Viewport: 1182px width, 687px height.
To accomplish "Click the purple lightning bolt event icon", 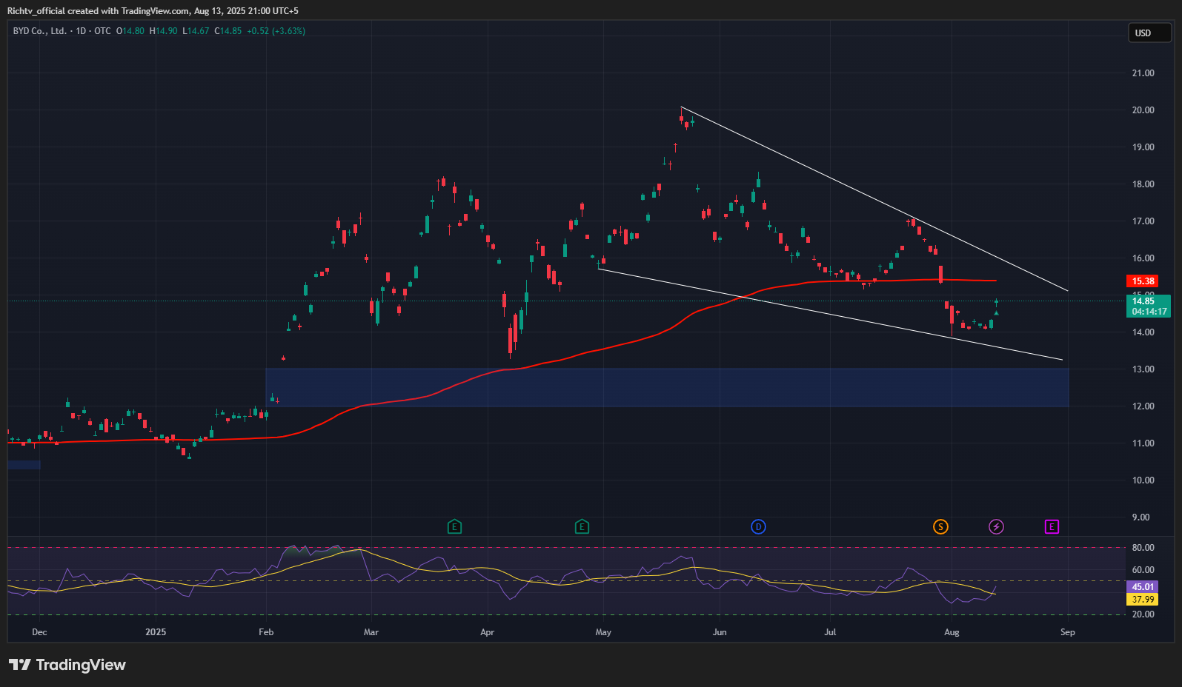I will [x=996, y=527].
